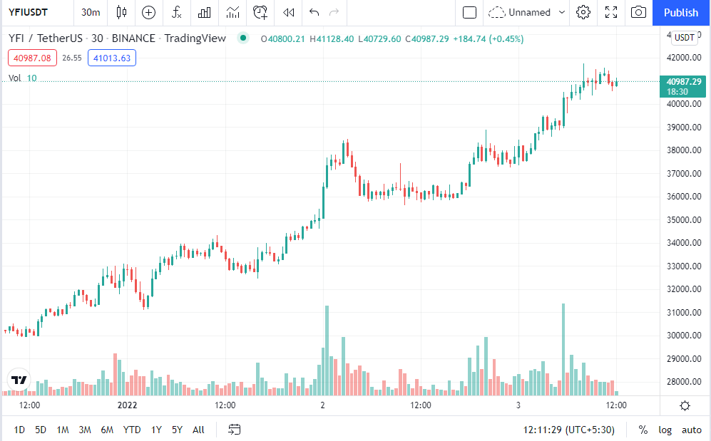Click the Compare or add symbol icon

148,12
